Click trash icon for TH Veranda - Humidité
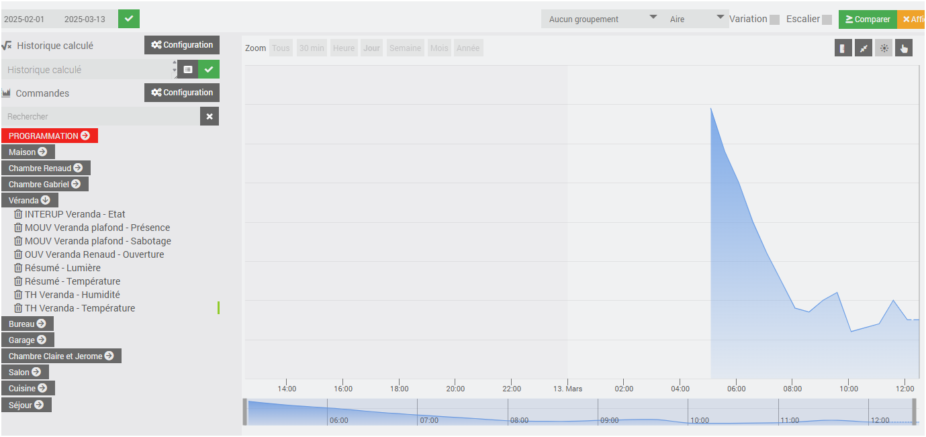The width and height of the screenshot is (926, 437). click(18, 295)
